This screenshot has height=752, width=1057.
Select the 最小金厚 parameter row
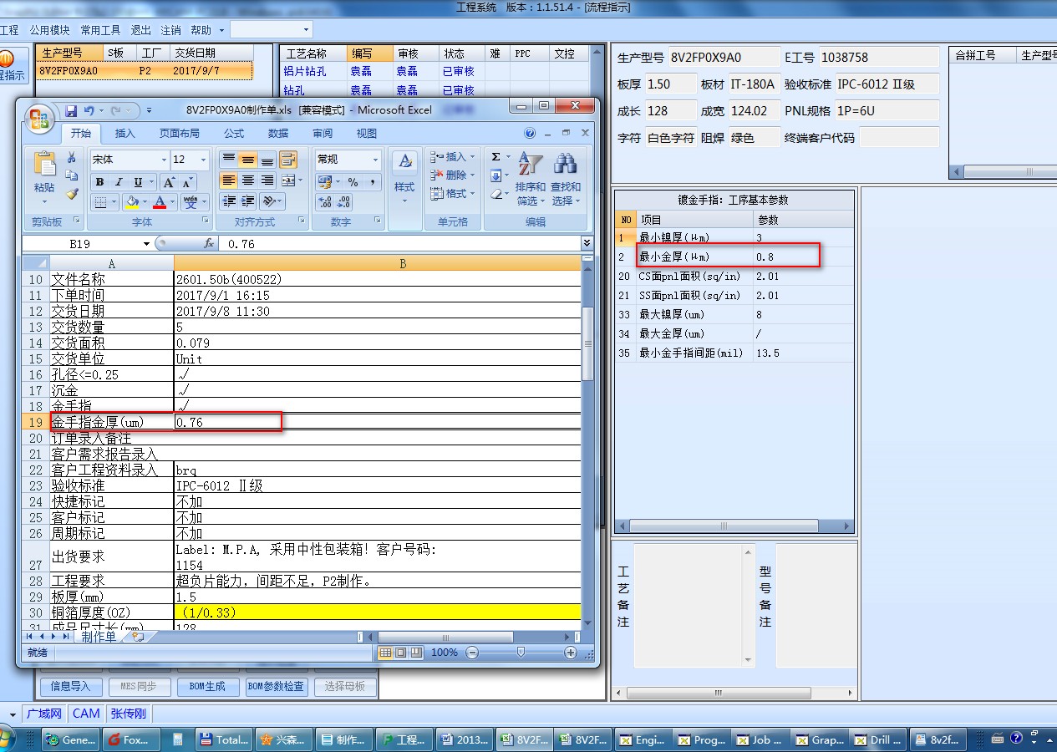click(x=734, y=257)
